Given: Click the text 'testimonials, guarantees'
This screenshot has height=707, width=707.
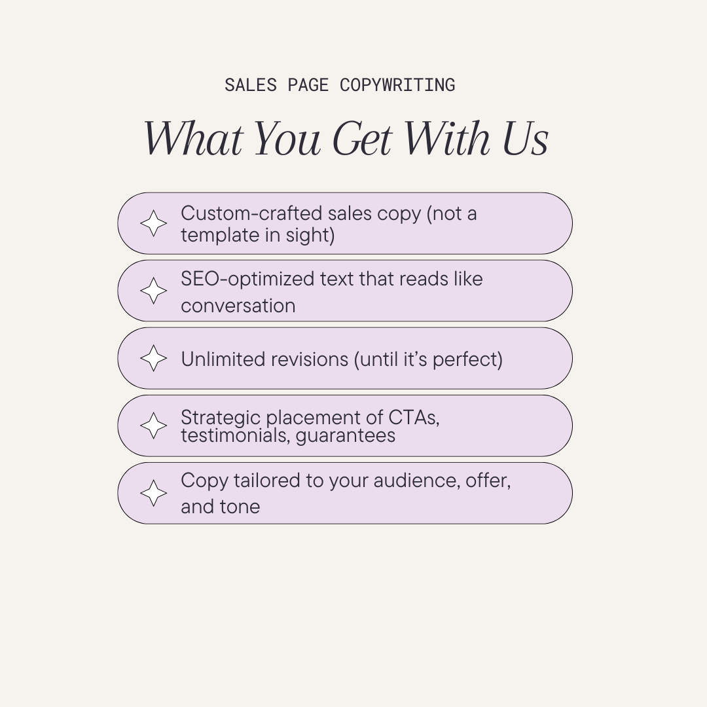Looking at the screenshot, I should pyautogui.click(x=288, y=435).
